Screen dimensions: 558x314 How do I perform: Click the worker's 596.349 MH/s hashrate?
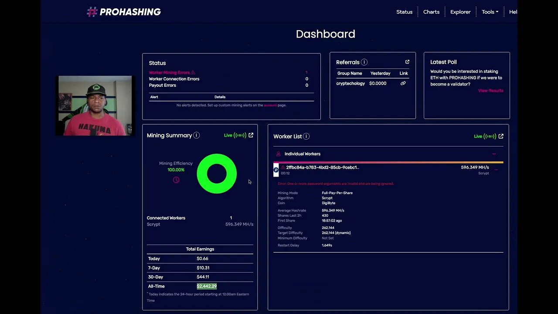pos(475,167)
